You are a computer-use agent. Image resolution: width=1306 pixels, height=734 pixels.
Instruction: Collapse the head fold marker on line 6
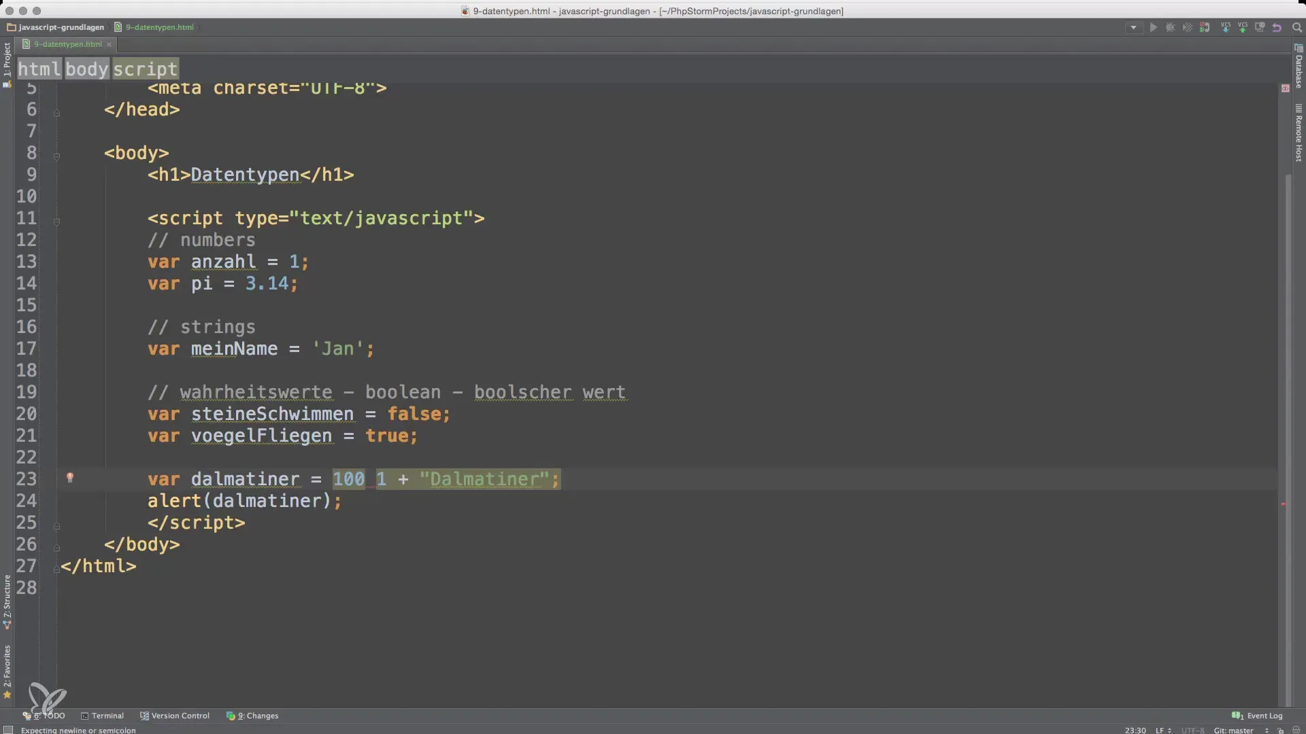[56, 113]
